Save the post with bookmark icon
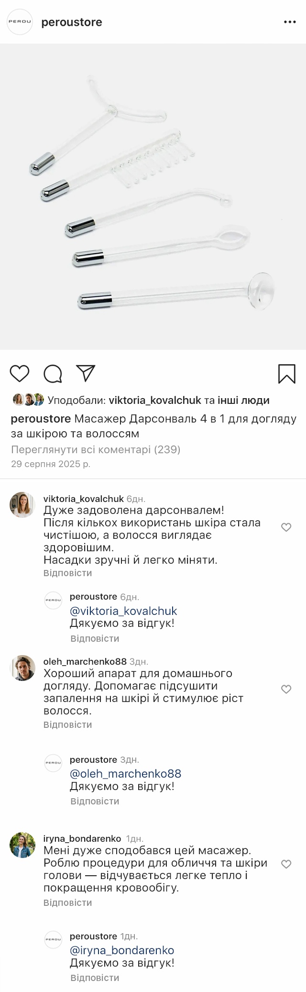This screenshot has height=992, width=306. [x=286, y=374]
